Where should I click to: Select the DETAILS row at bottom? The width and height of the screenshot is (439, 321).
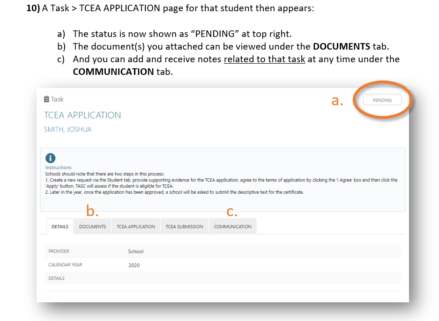point(56,278)
